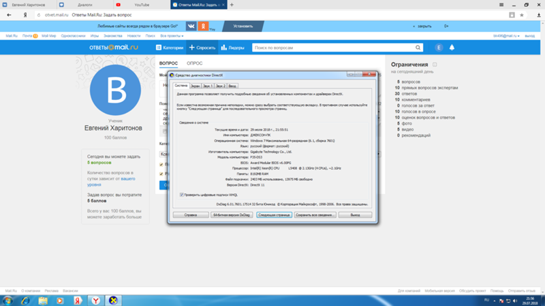Open Windows Explorer folder in the taskbar
The width and height of the screenshot is (545, 306).
coord(43,301)
